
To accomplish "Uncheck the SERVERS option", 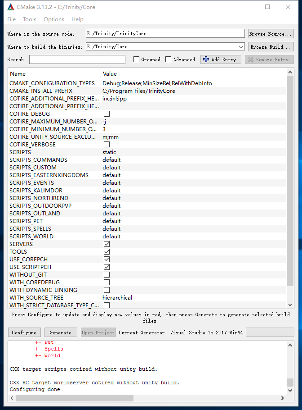I will 107,244.
